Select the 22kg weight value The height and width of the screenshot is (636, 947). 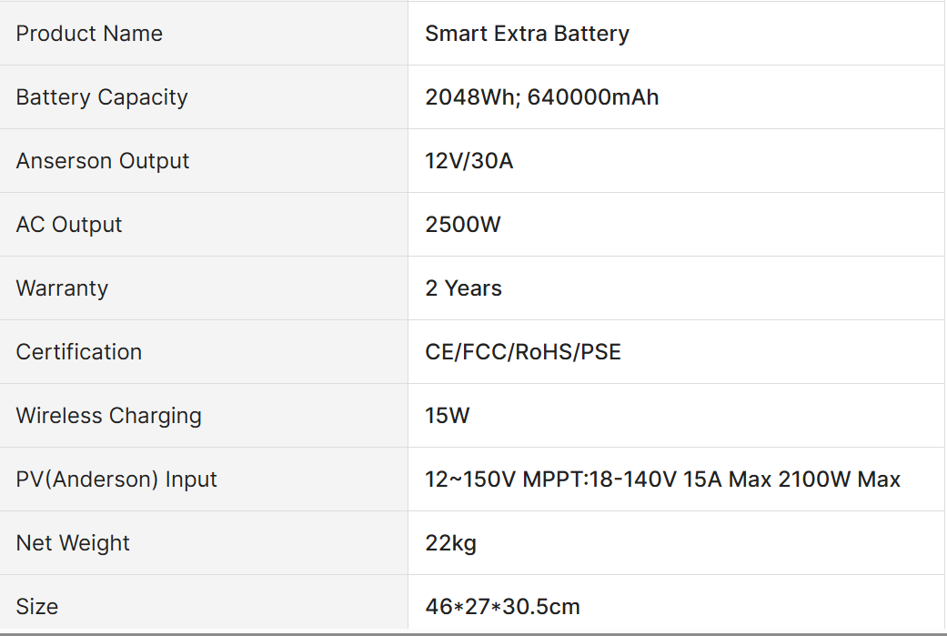tap(450, 543)
